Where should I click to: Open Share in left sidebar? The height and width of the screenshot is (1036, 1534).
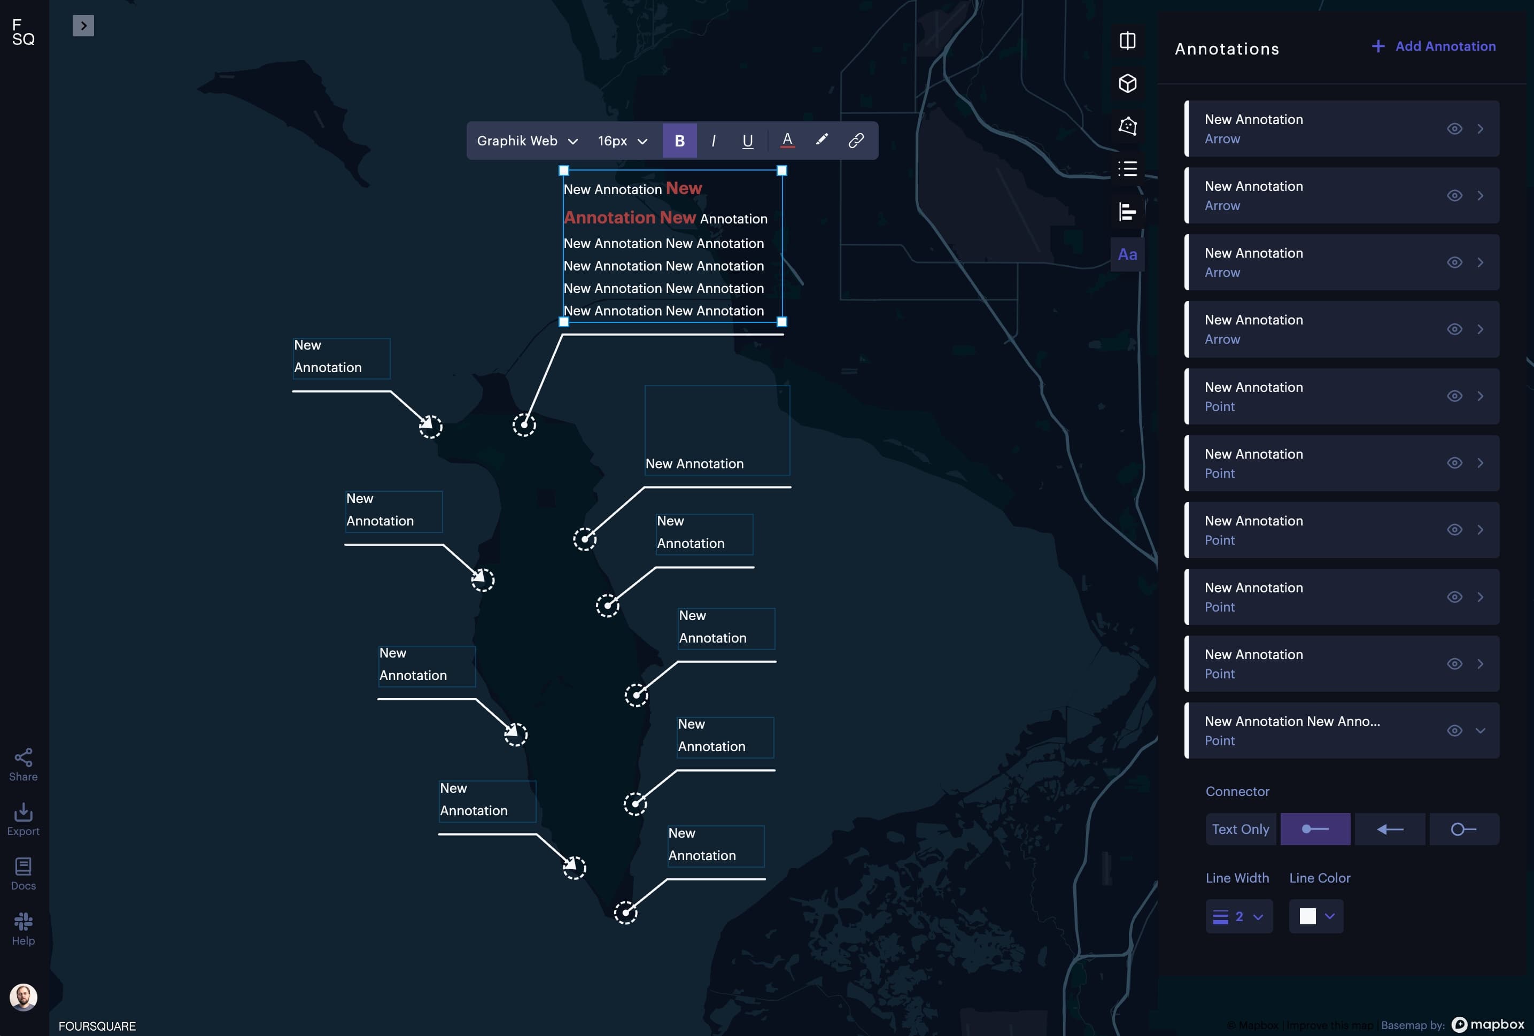point(23,764)
